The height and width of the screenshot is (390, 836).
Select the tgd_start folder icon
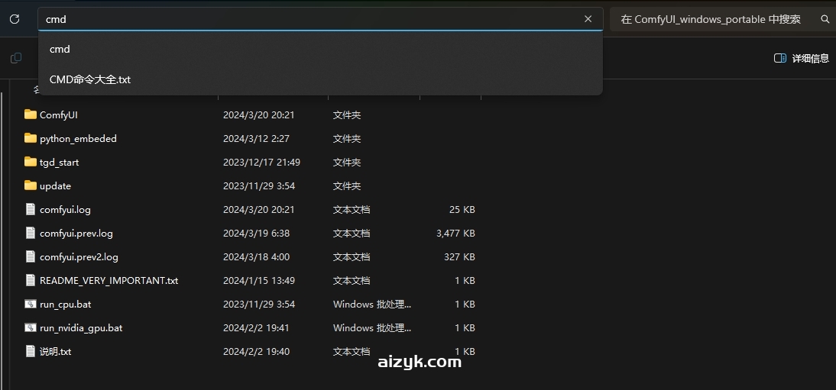pyautogui.click(x=31, y=162)
